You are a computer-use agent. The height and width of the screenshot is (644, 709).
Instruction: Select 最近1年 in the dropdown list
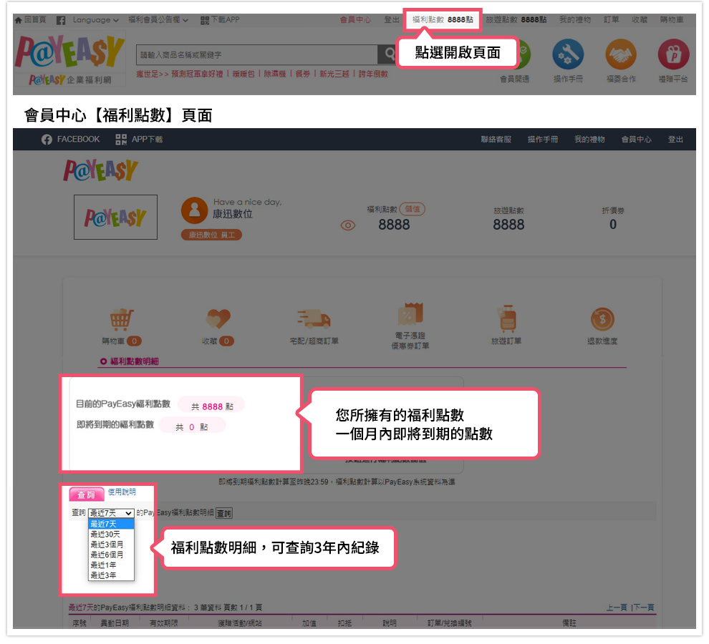coord(111,565)
